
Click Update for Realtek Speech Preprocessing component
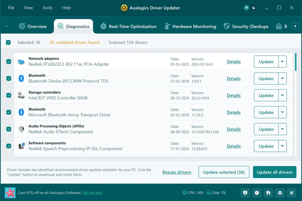(x=266, y=146)
